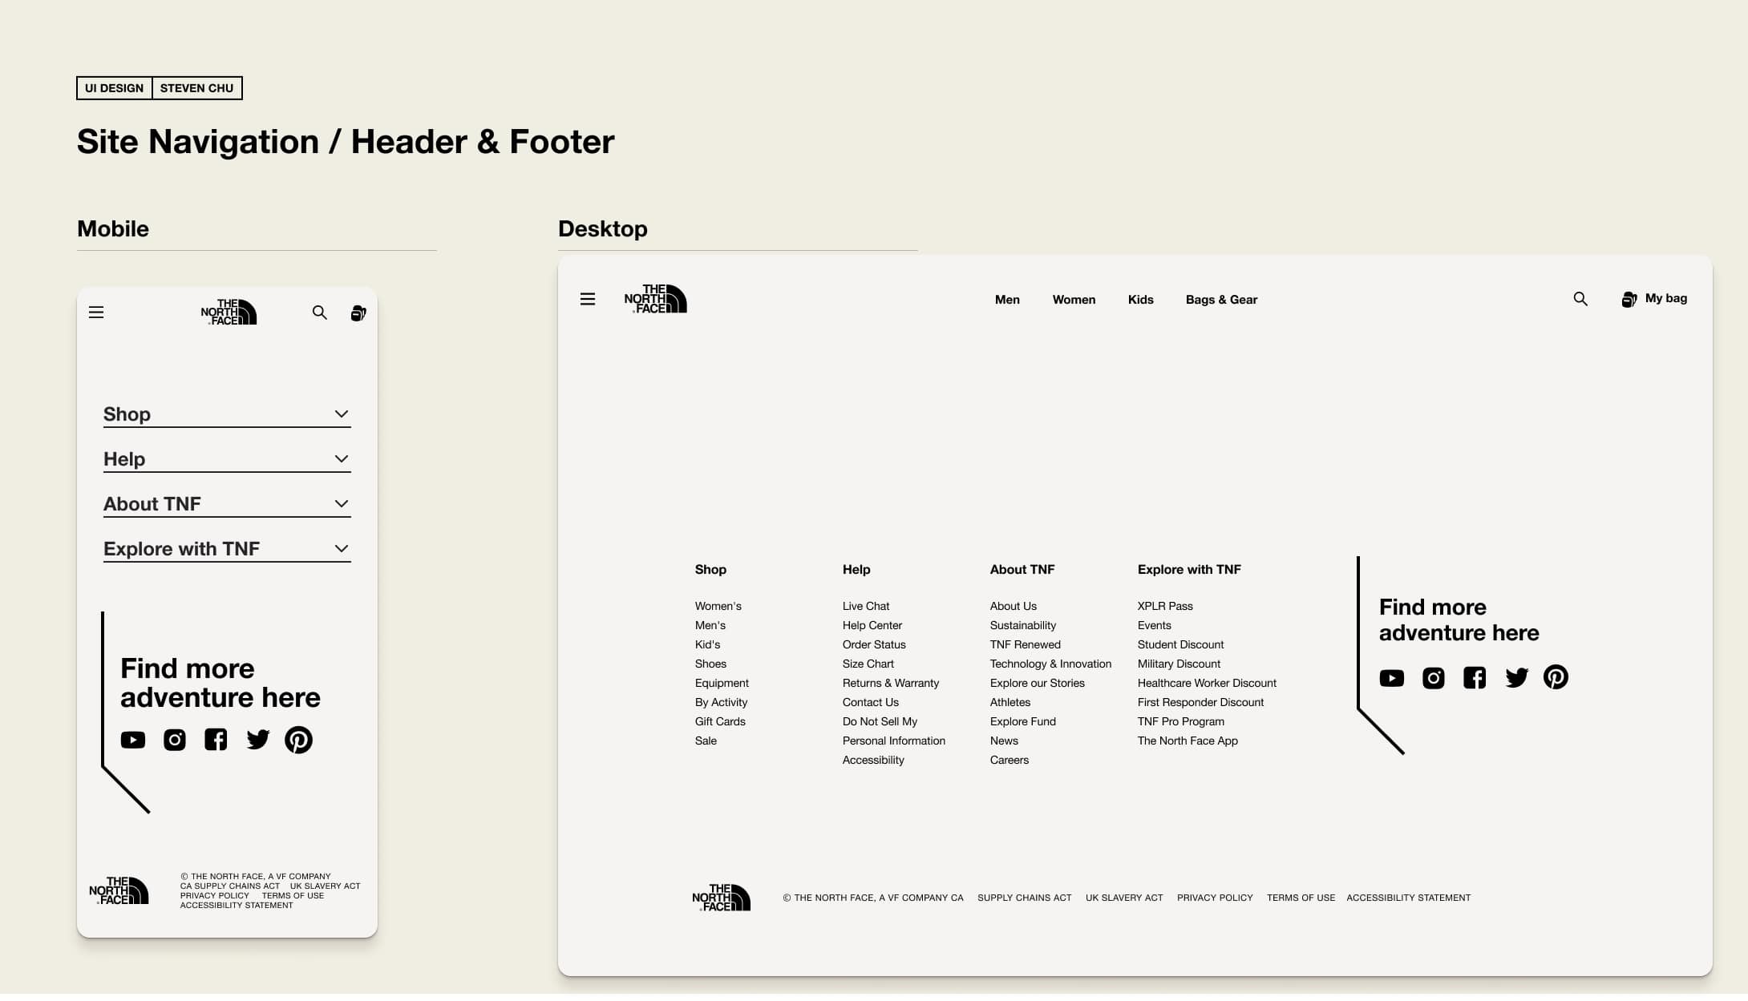Open the mobile shopping bag icon
This screenshot has height=1001, width=1748.
pyautogui.click(x=358, y=313)
